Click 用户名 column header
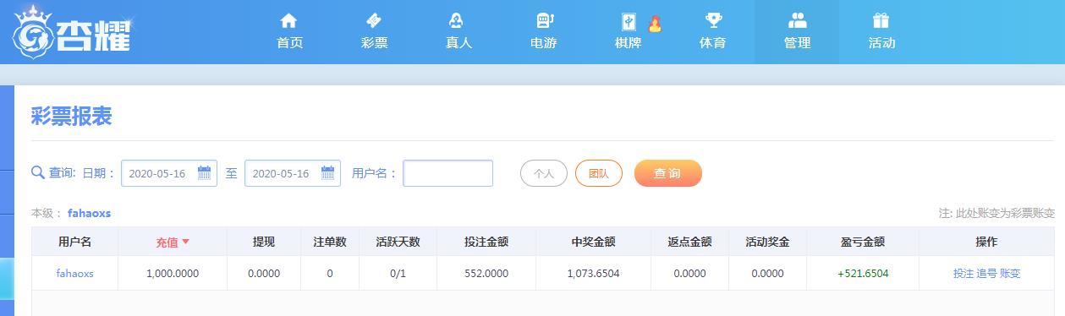Image resolution: width=1065 pixels, height=316 pixels. (x=74, y=242)
